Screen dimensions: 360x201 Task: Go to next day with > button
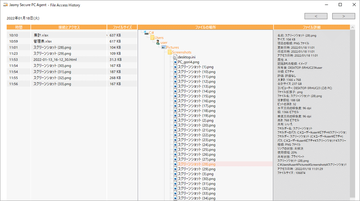click(343, 16)
